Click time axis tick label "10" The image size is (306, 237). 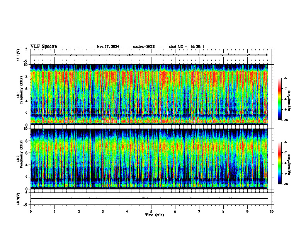click(272, 211)
